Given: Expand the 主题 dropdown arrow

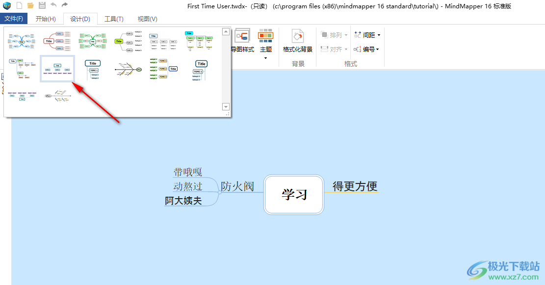Looking at the screenshot, I should pyautogui.click(x=265, y=58).
